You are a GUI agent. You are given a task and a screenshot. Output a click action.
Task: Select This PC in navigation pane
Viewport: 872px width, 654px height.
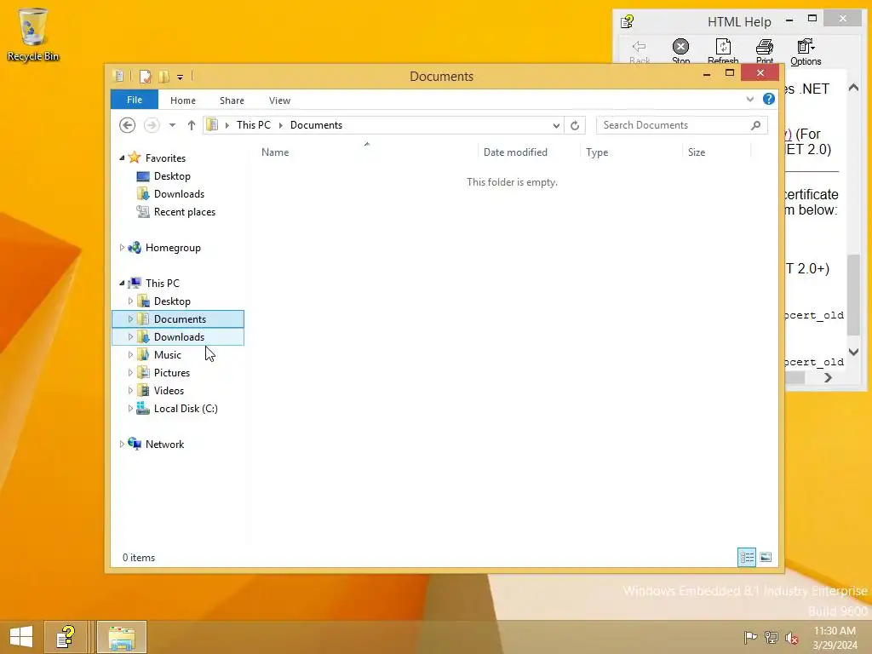(x=162, y=283)
